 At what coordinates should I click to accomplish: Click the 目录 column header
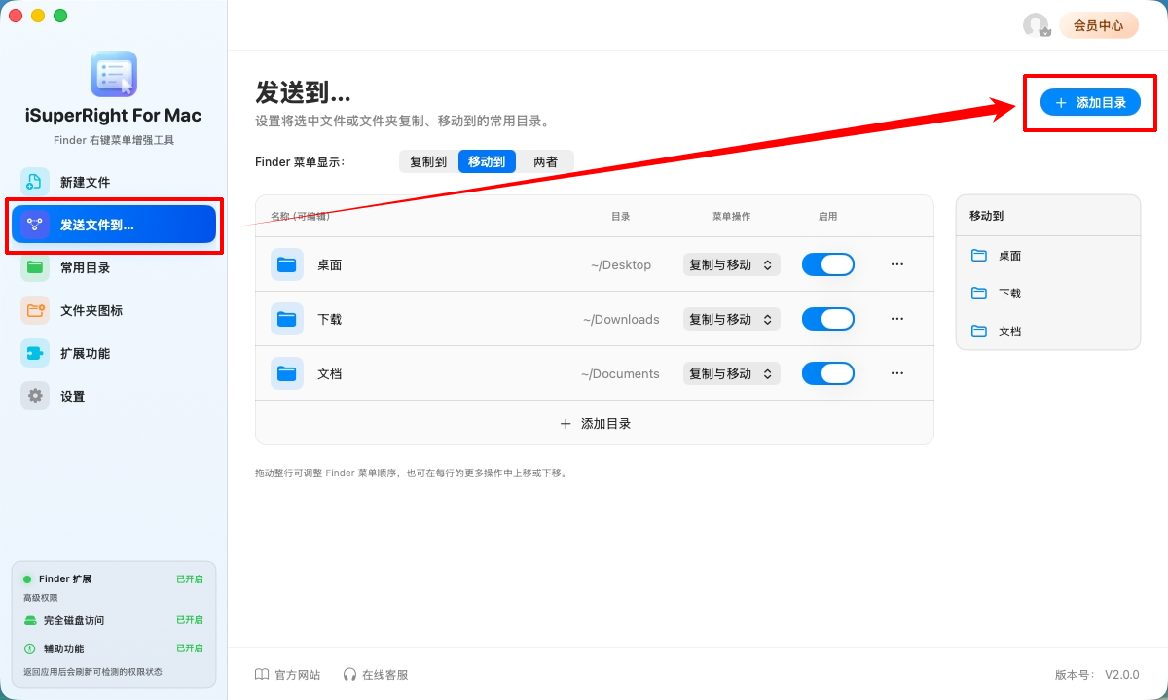point(621,216)
